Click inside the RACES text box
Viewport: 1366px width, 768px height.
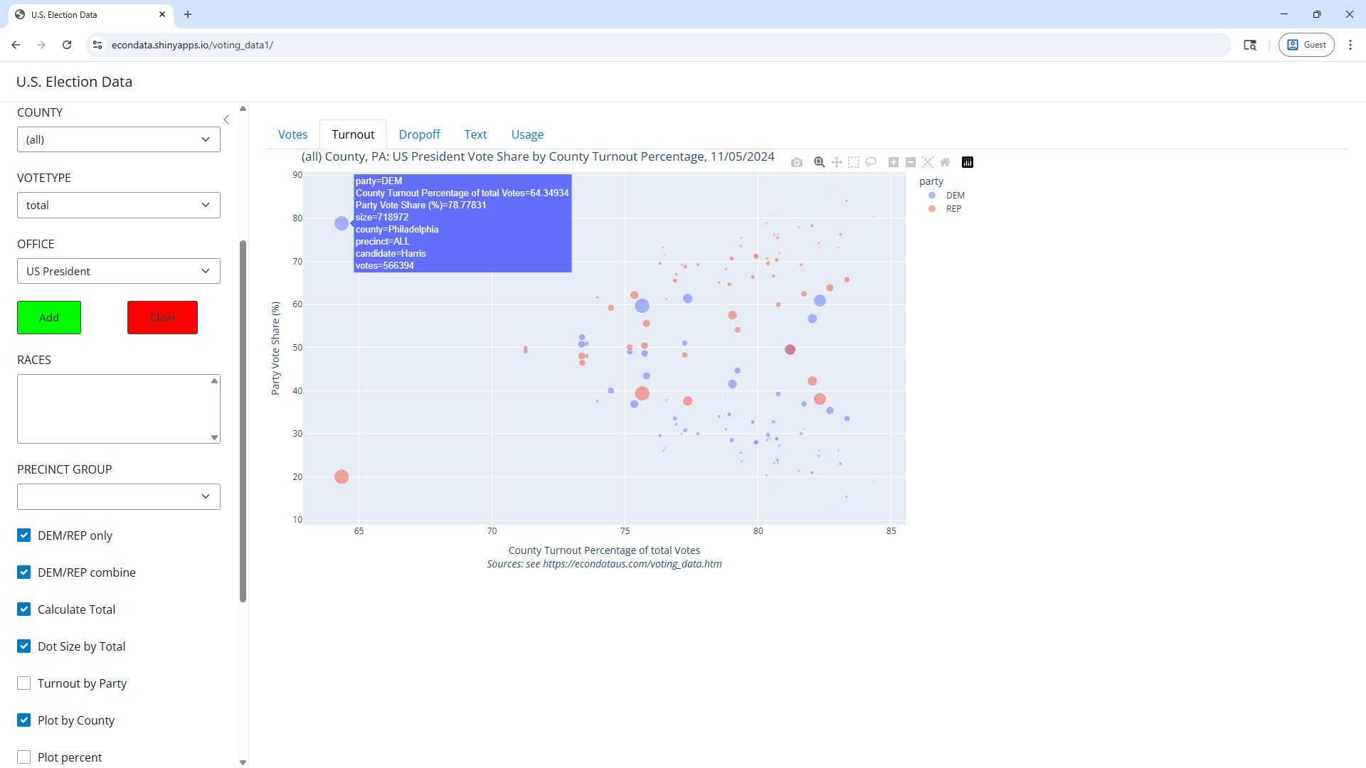[x=114, y=409]
